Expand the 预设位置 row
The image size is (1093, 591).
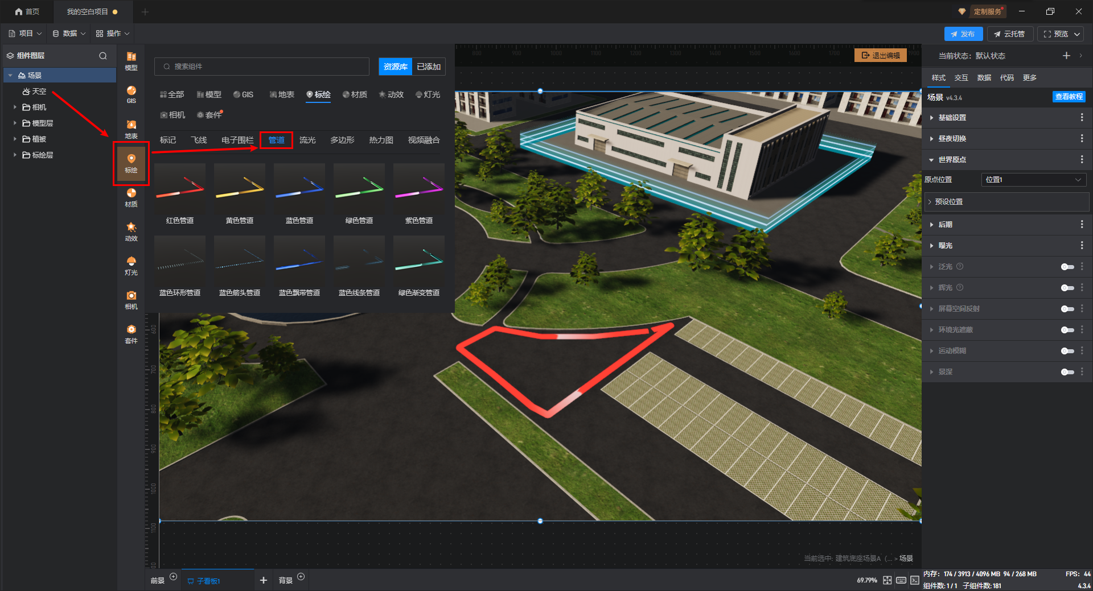tap(1006, 202)
